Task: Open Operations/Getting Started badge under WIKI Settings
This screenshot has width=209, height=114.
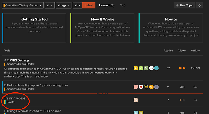Action: [x=19, y=64]
